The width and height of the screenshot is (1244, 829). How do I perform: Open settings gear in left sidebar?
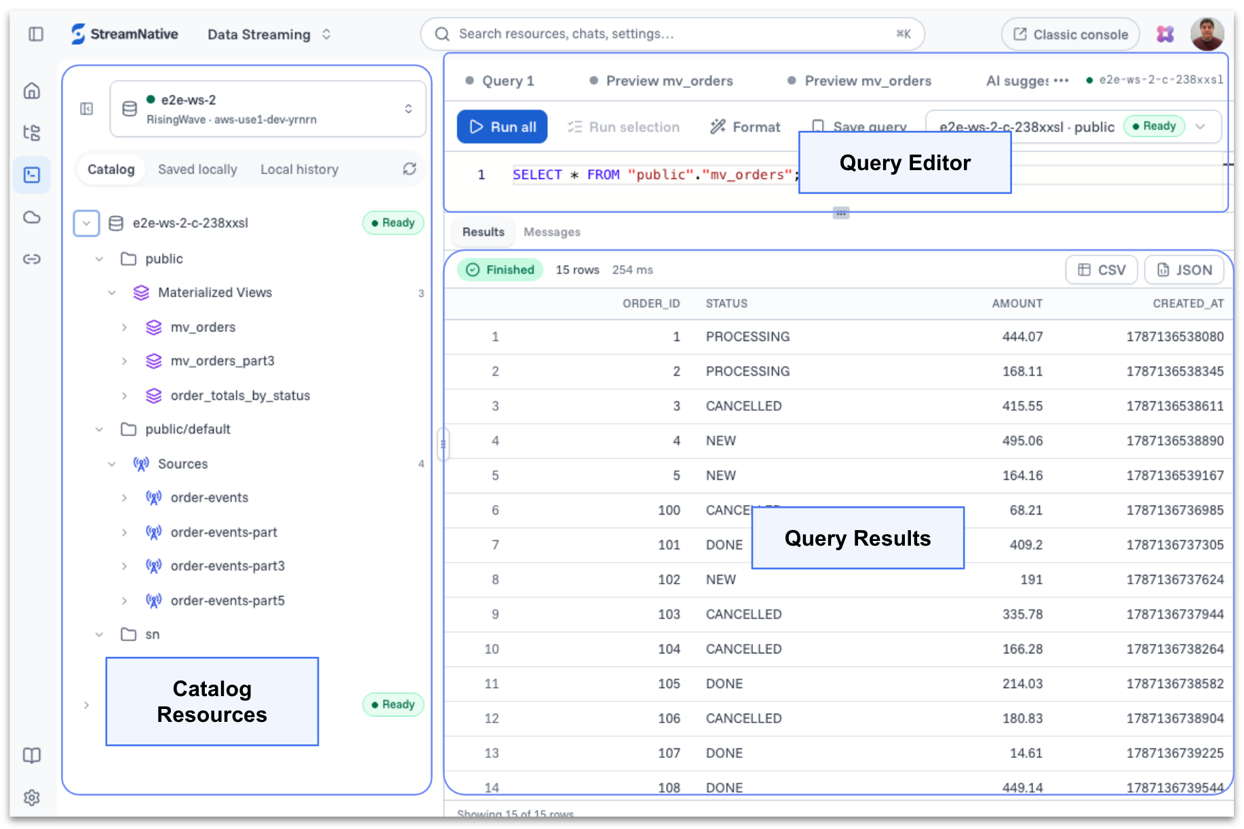pyautogui.click(x=32, y=797)
